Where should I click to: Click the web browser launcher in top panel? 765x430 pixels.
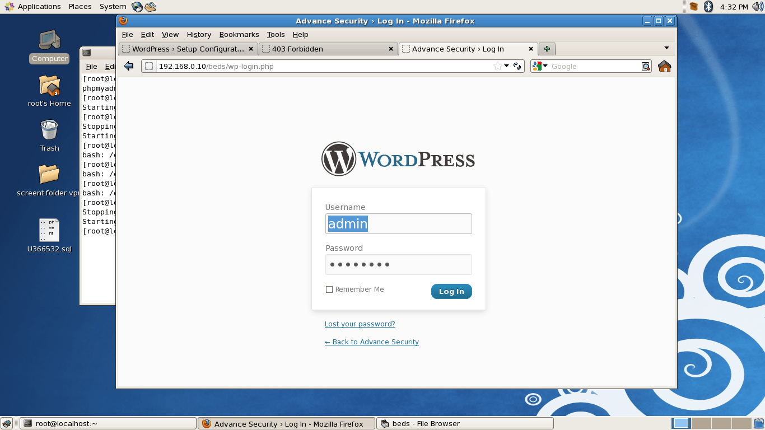pos(137,7)
